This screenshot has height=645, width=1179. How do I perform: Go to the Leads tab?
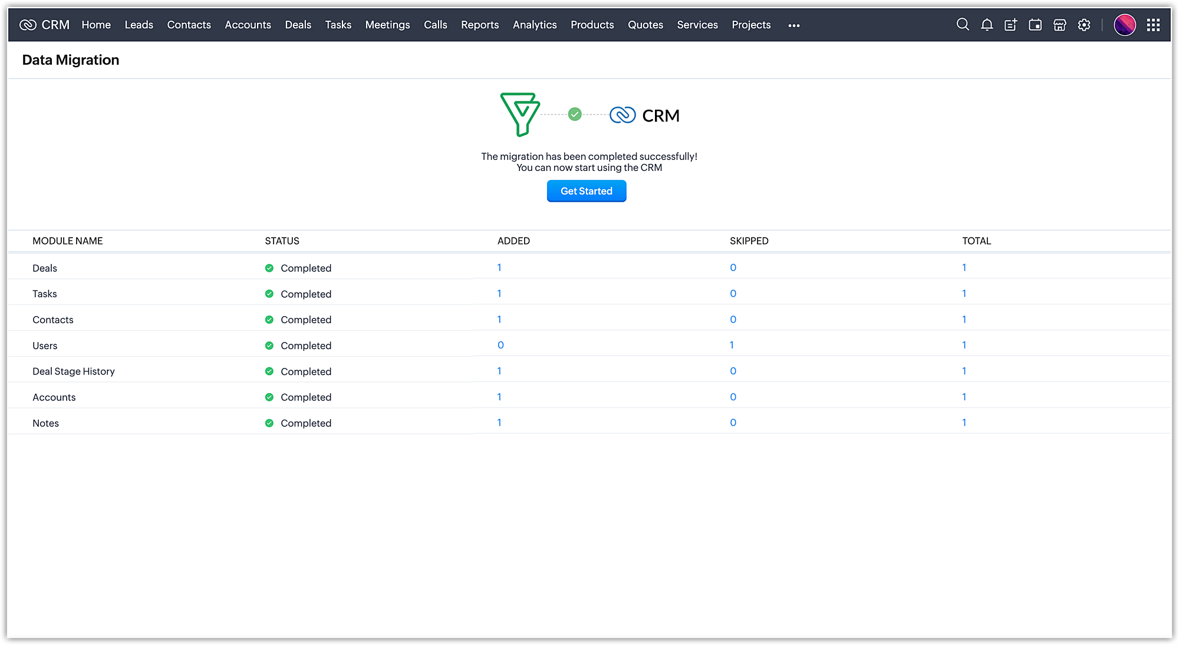139,25
